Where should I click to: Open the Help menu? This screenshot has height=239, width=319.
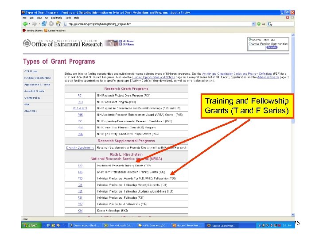coord(77,18)
